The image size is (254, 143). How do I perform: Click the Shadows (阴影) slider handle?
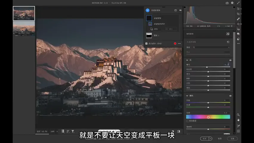(208, 81)
